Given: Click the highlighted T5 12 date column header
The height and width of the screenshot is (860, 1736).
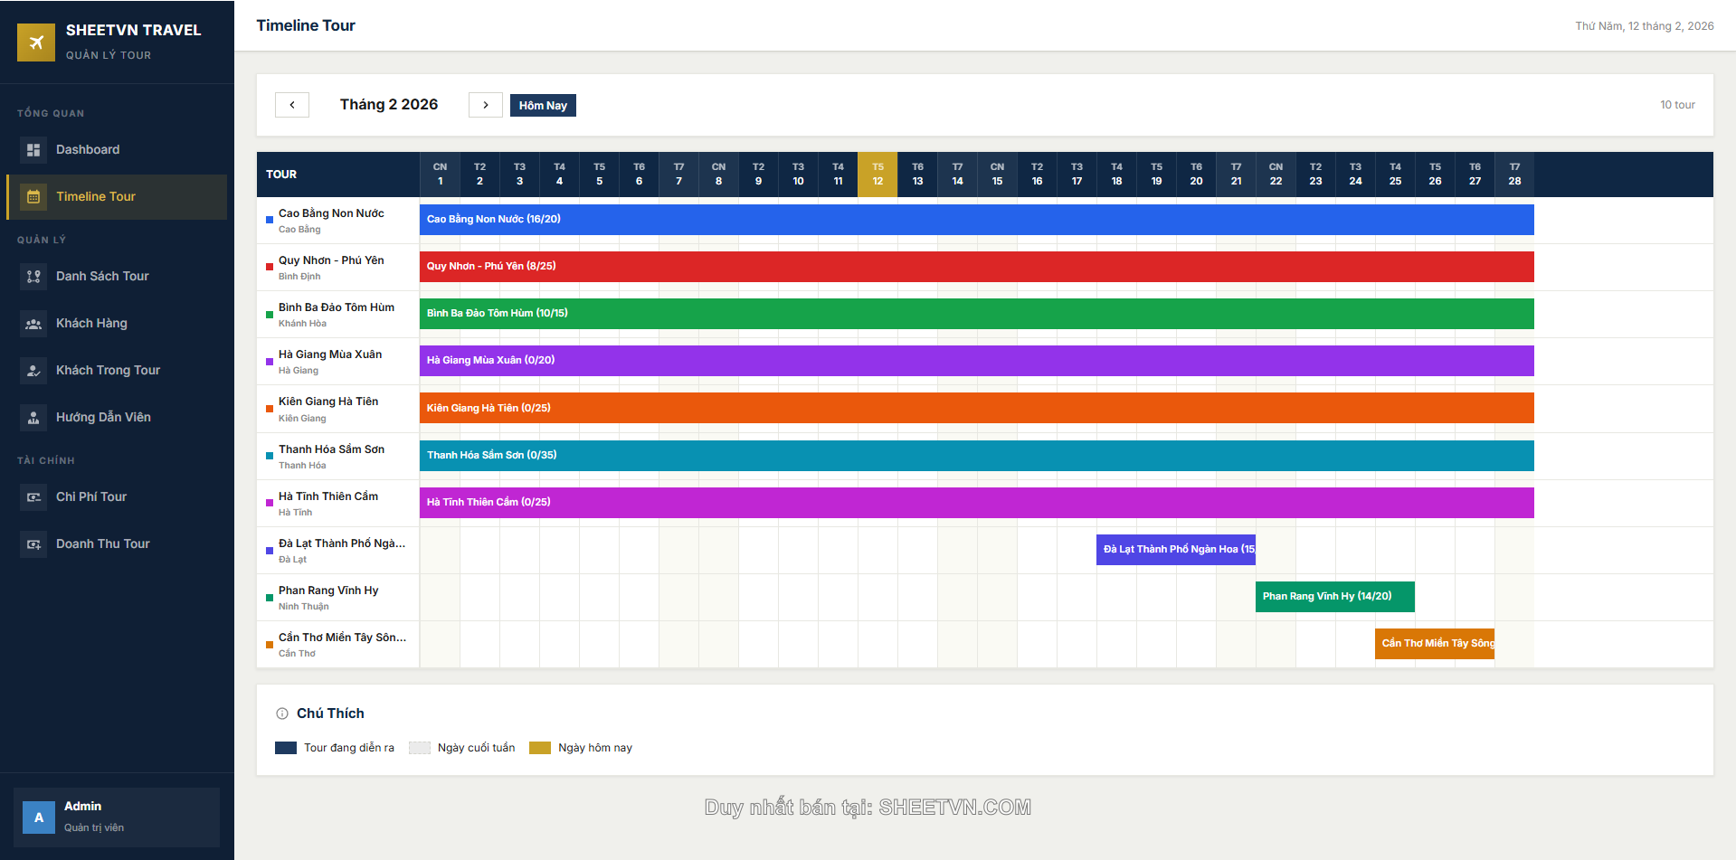Looking at the screenshot, I should pyautogui.click(x=877, y=175).
